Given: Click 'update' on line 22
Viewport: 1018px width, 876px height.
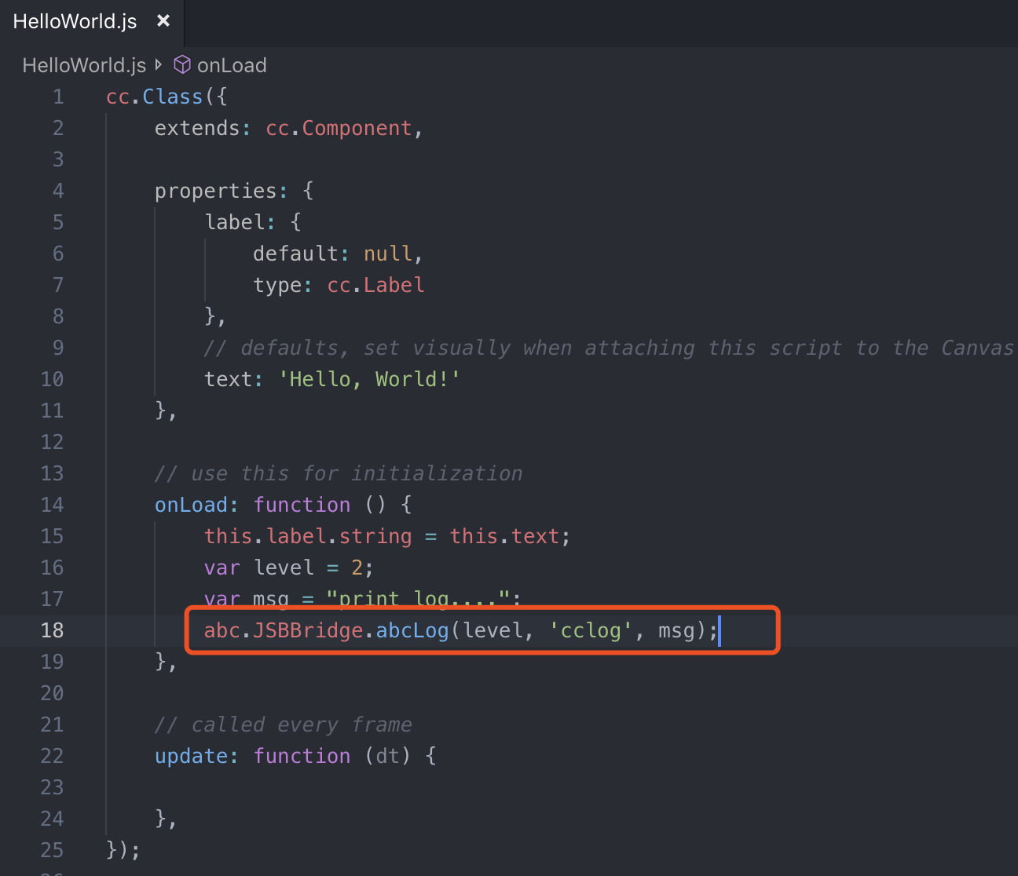Looking at the screenshot, I should click(x=191, y=756).
